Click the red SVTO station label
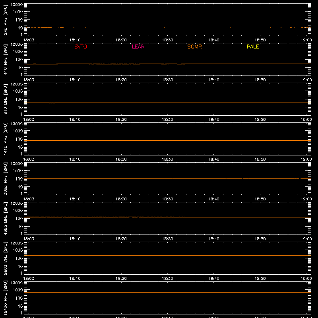The height and width of the screenshot is (318, 318). click(x=81, y=47)
